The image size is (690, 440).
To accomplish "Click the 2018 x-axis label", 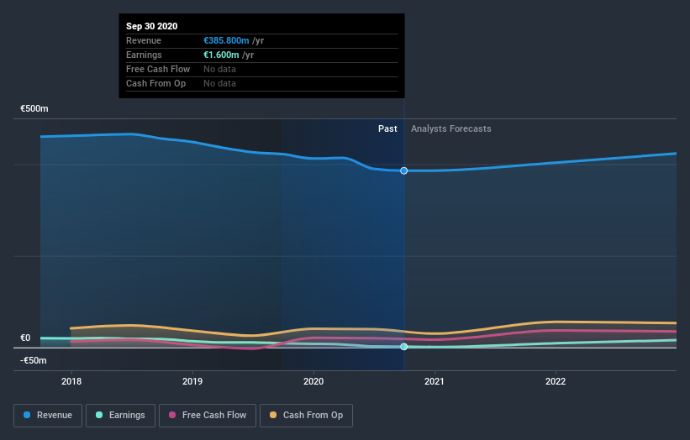I will [x=71, y=381].
